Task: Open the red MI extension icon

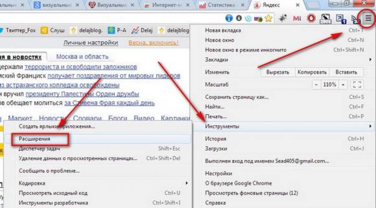Action: pyautogui.click(x=297, y=18)
